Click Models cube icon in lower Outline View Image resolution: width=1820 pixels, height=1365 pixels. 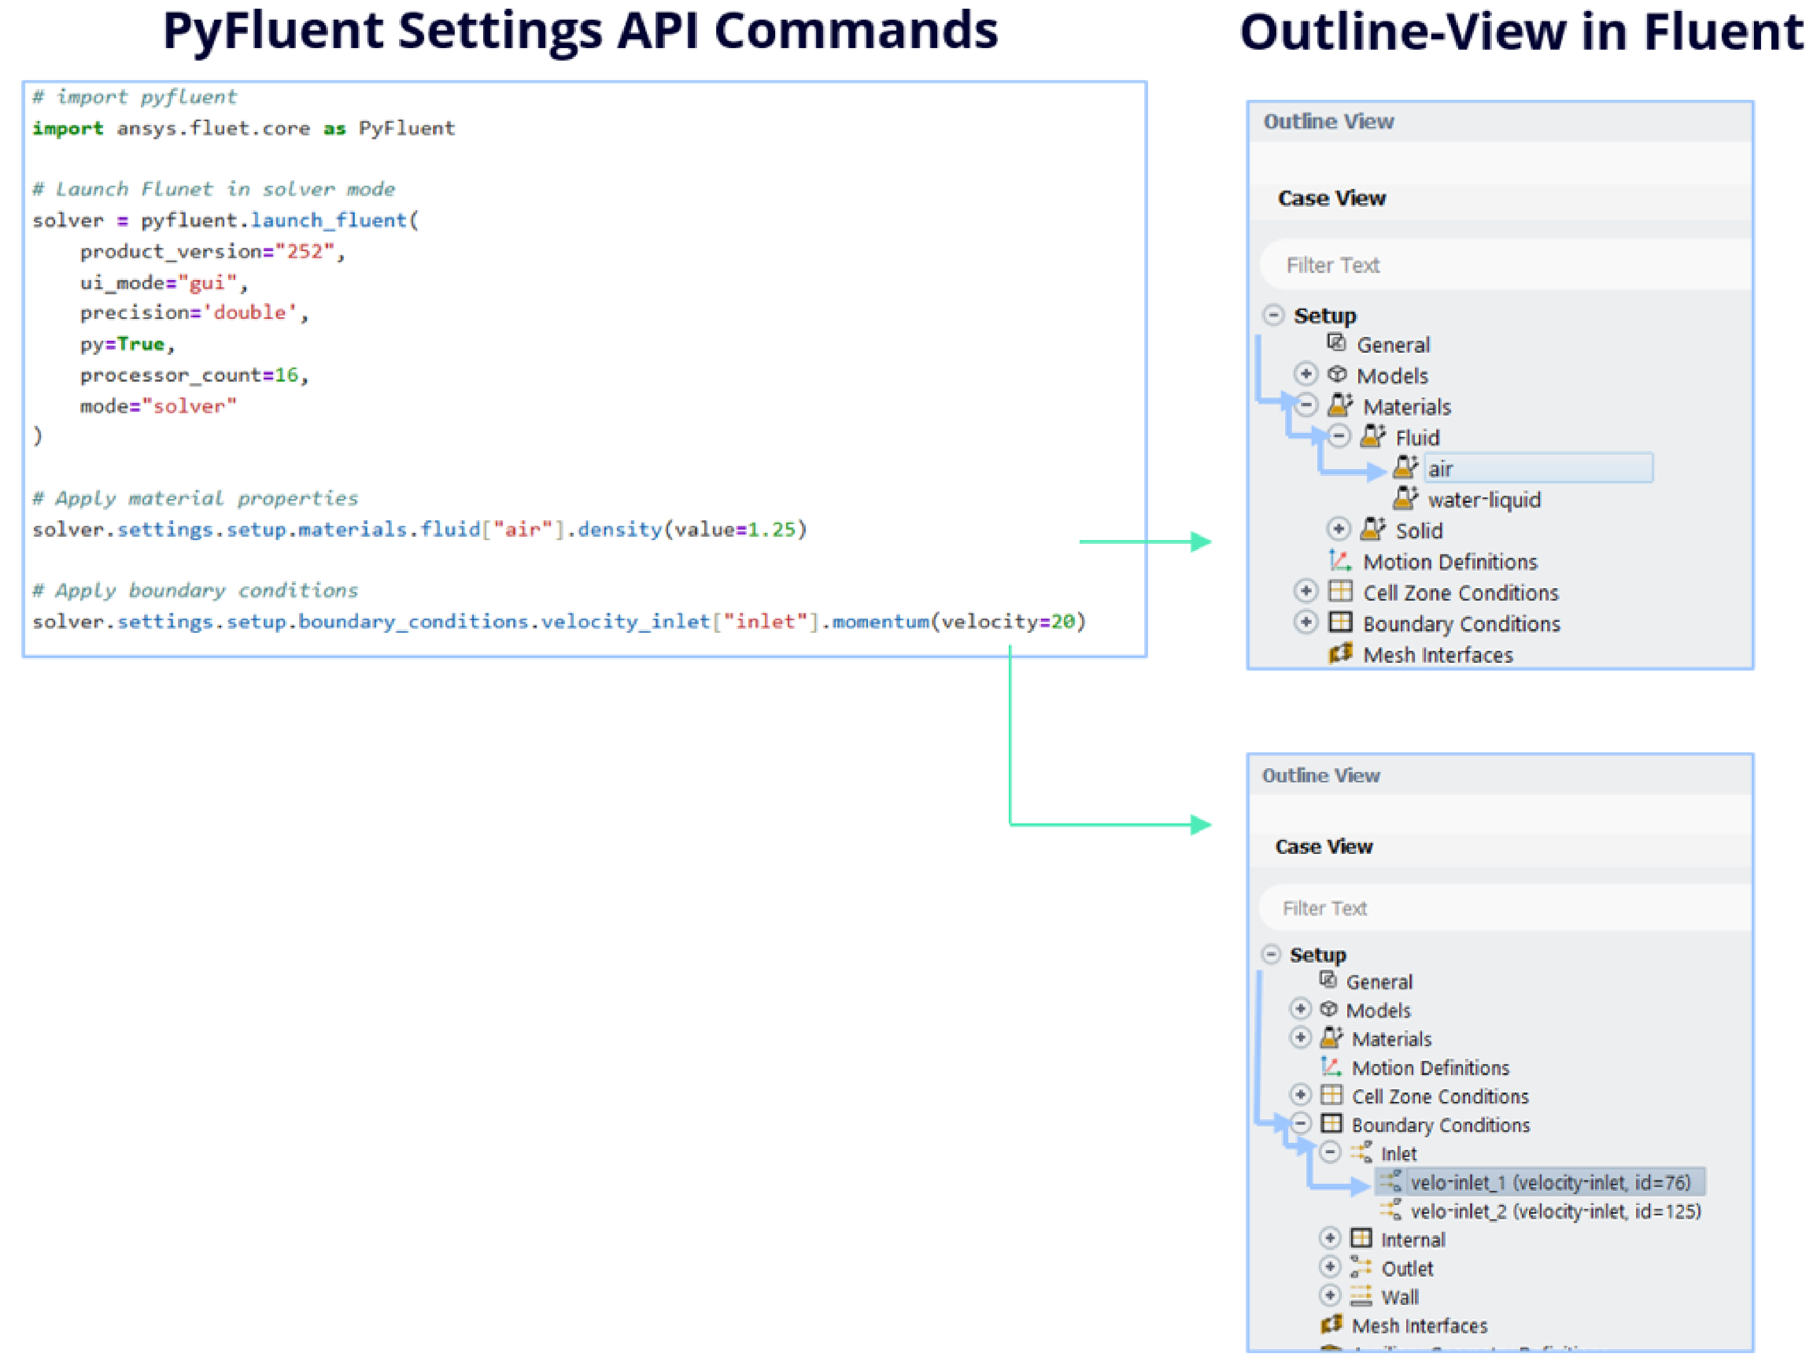(1329, 1008)
